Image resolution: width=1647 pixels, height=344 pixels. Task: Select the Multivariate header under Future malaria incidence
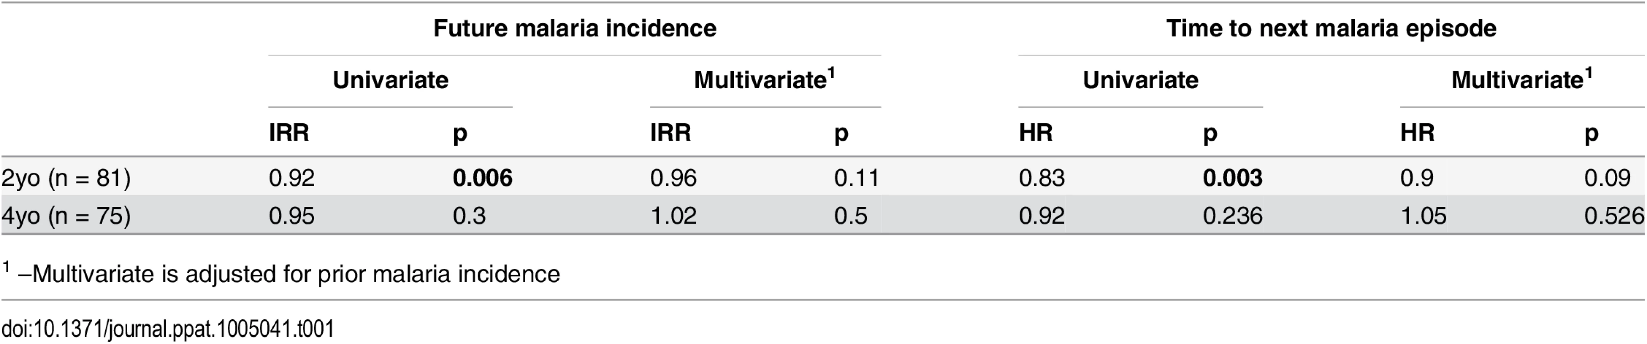pos(765,79)
